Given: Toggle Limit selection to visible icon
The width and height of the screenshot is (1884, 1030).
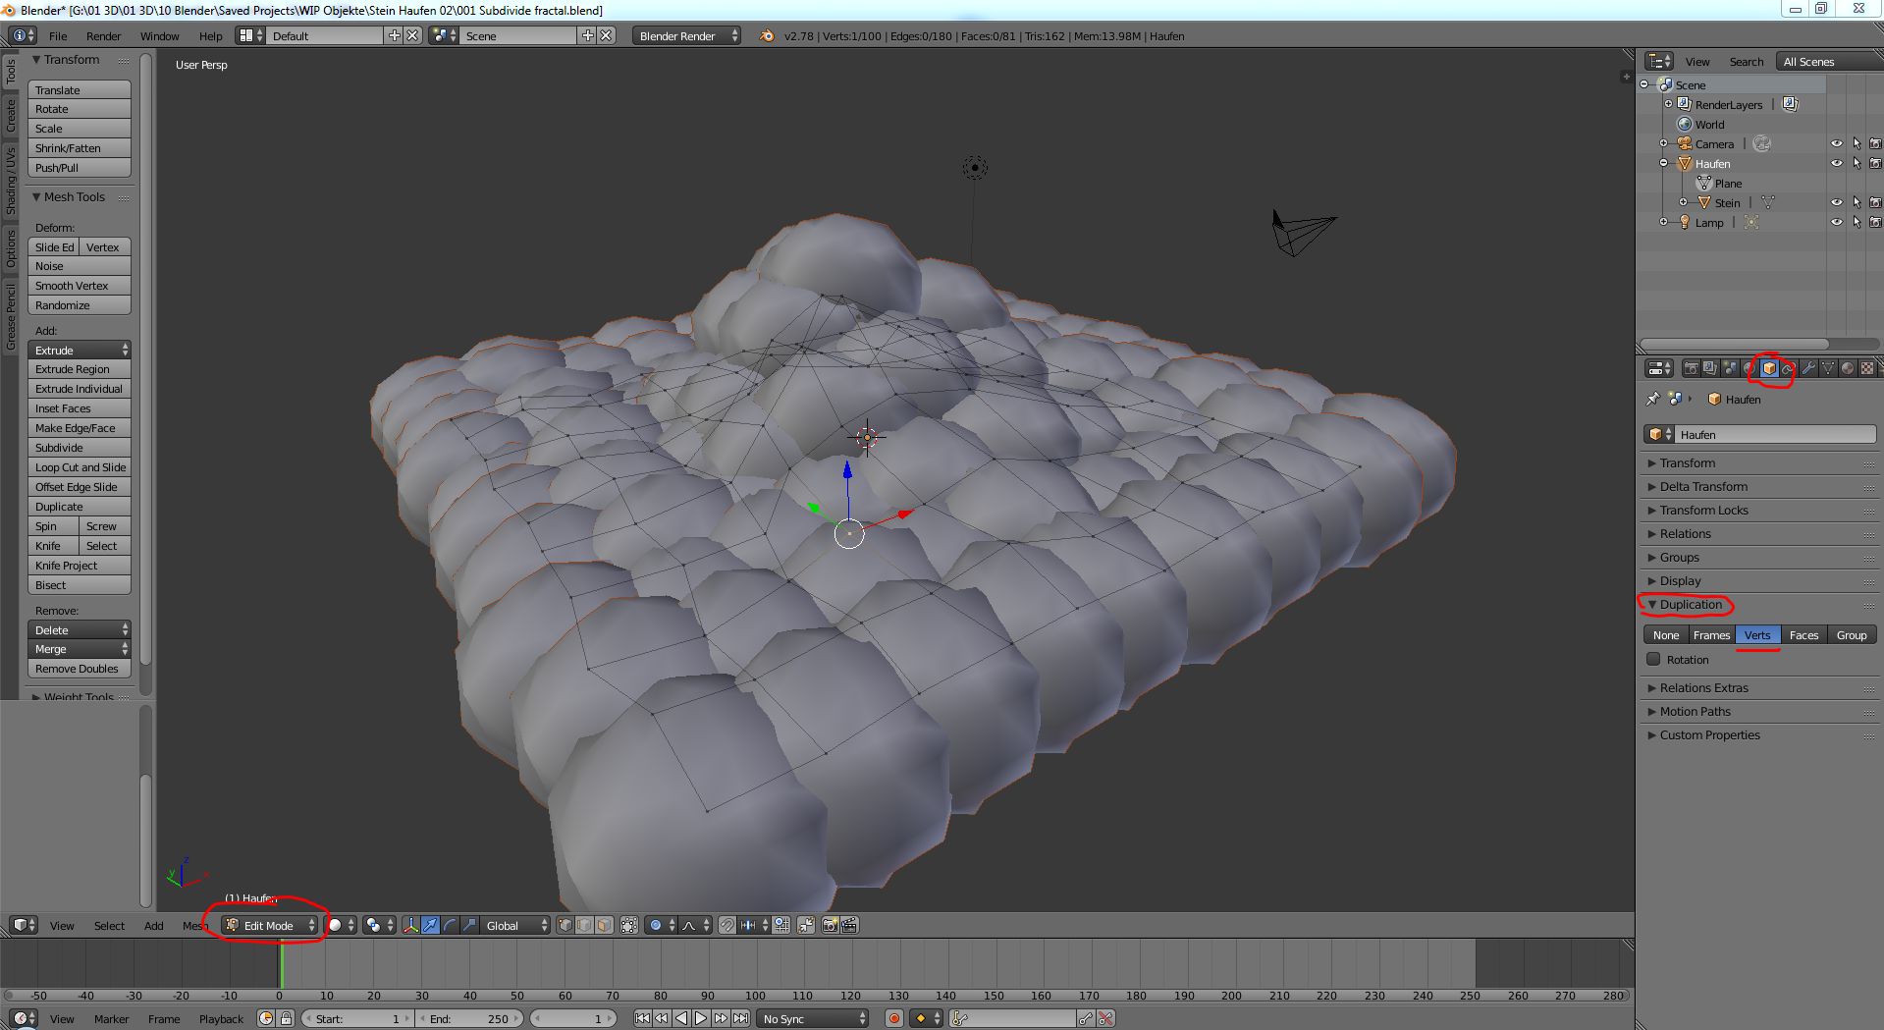Looking at the screenshot, I should click(x=629, y=925).
